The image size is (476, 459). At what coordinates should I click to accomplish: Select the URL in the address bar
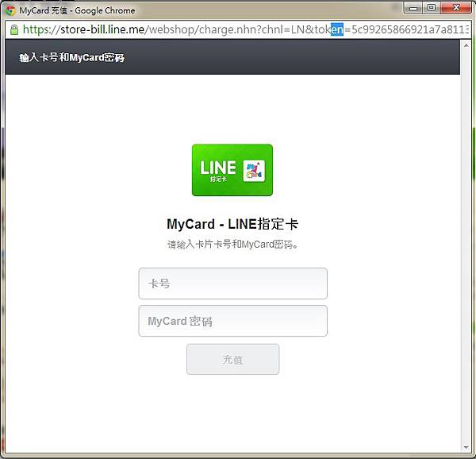click(x=246, y=29)
